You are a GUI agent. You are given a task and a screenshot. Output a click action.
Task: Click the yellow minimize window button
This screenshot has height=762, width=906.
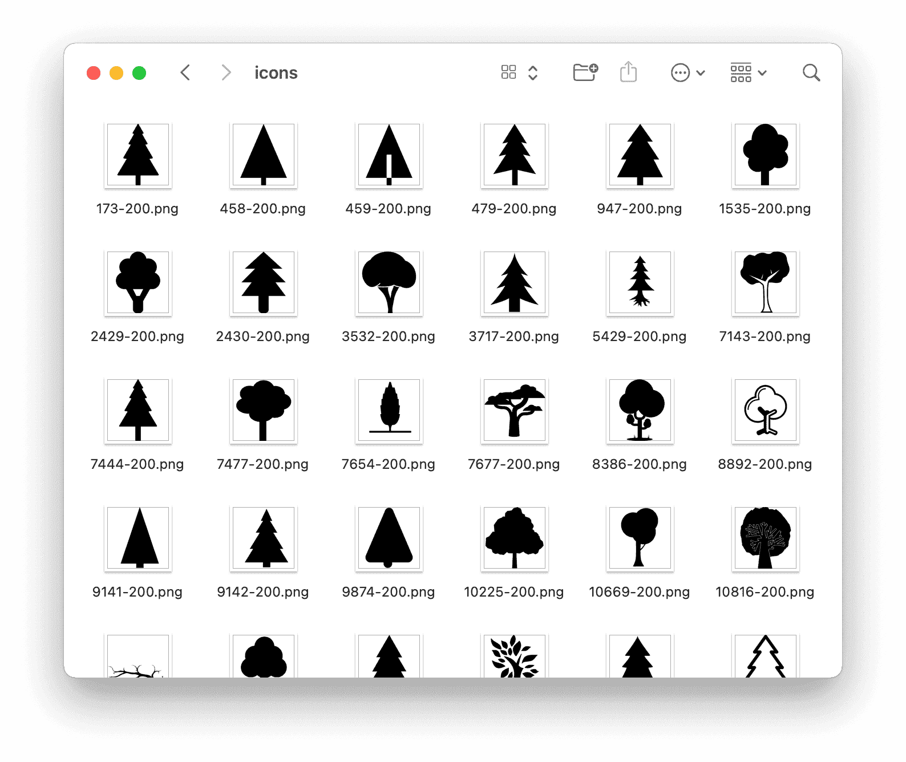pos(116,73)
